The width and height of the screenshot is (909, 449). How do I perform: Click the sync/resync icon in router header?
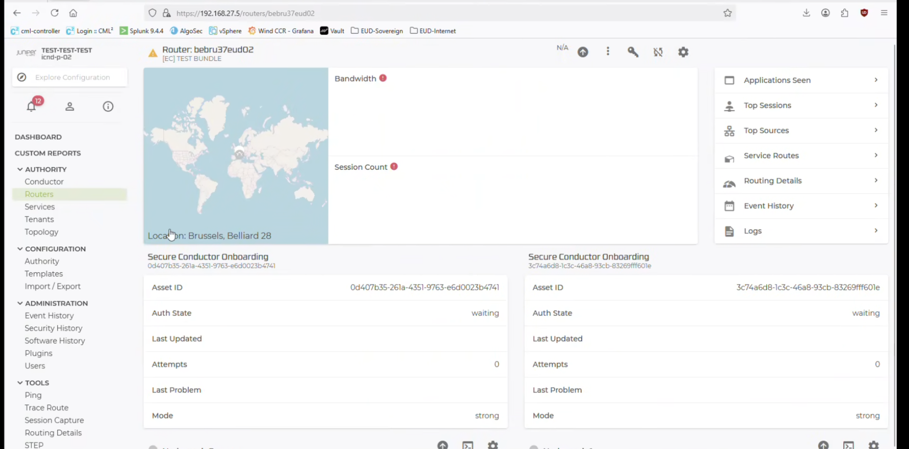658,52
